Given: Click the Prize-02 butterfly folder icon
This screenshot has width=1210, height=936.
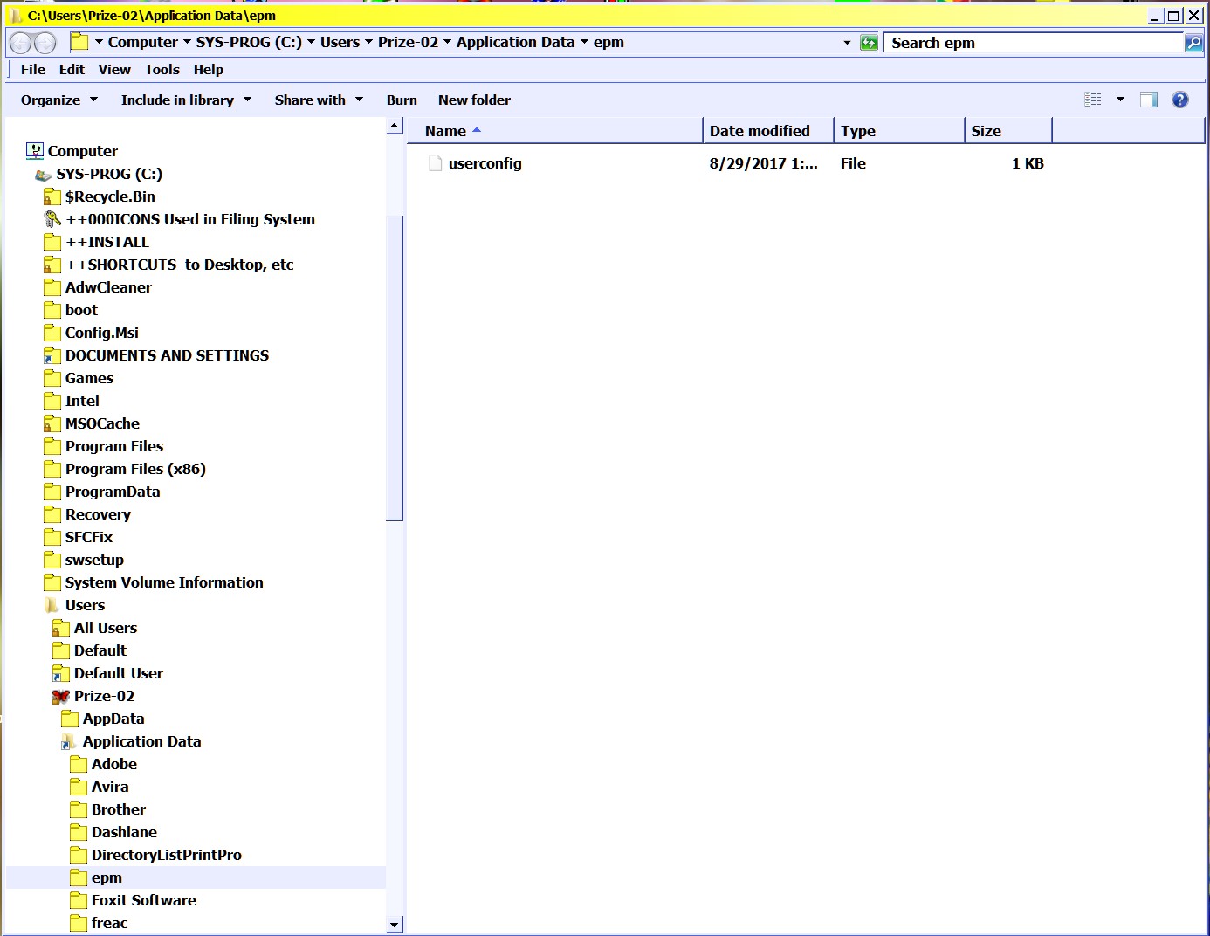Looking at the screenshot, I should click(60, 697).
